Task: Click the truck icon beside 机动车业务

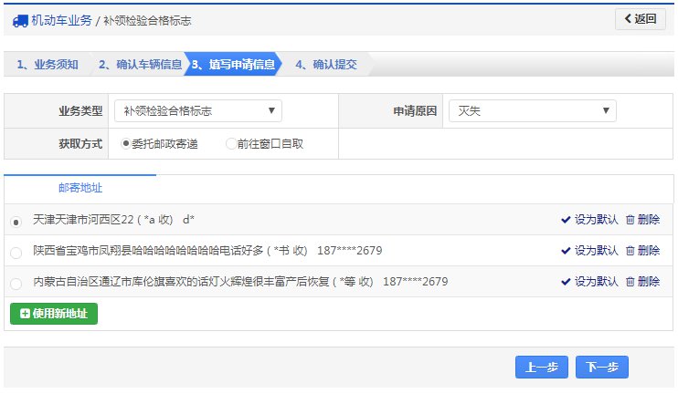Action: [20, 19]
